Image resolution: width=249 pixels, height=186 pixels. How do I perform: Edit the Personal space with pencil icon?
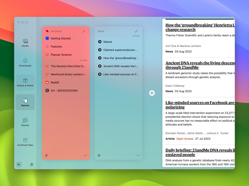coord(84,31)
